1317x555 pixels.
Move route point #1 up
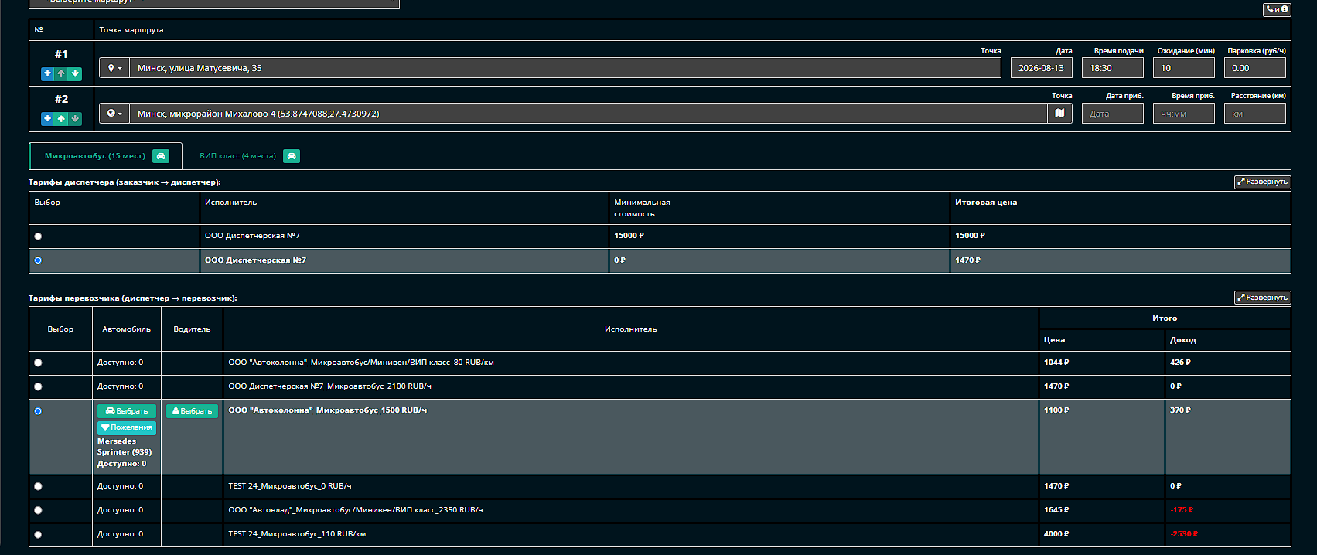61,74
